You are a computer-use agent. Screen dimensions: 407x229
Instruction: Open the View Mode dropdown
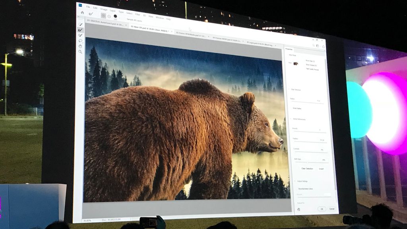pyautogui.click(x=297, y=64)
